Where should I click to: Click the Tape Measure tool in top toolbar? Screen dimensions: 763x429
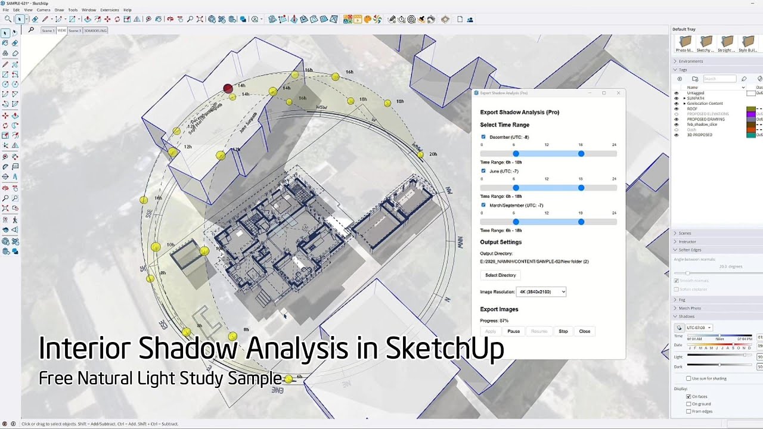pyautogui.click(x=148, y=19)
